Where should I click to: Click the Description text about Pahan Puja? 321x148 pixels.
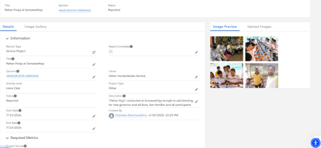point(151,103)
